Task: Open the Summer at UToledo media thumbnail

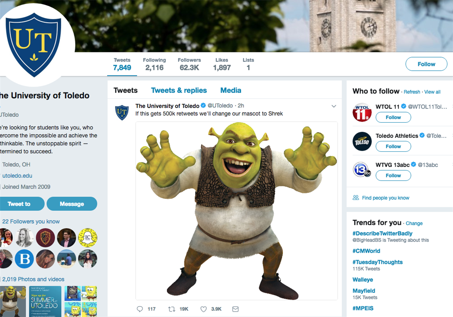Action: click(45, 302)
